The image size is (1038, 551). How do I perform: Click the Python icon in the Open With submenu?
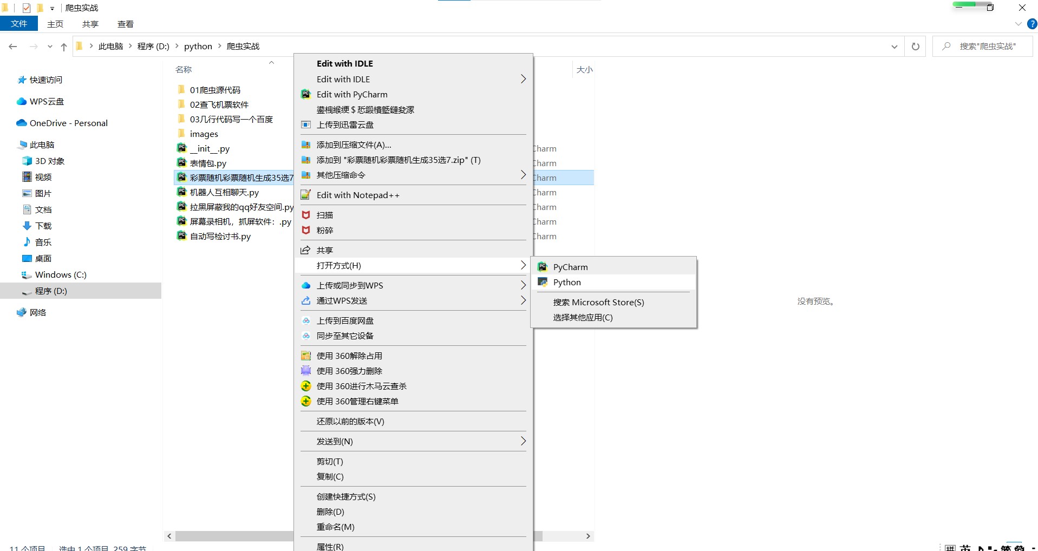[x=543, y=282]
